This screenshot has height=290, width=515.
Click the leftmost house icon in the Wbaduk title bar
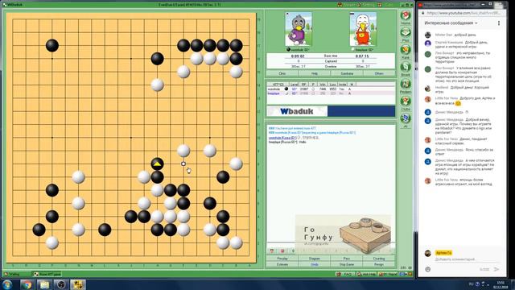(x=340, y=5)
